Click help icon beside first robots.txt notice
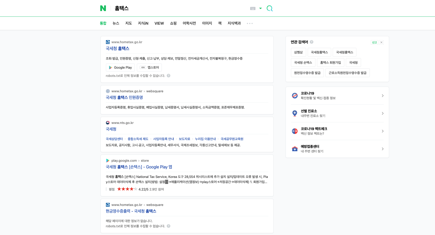 click(169, 76)
